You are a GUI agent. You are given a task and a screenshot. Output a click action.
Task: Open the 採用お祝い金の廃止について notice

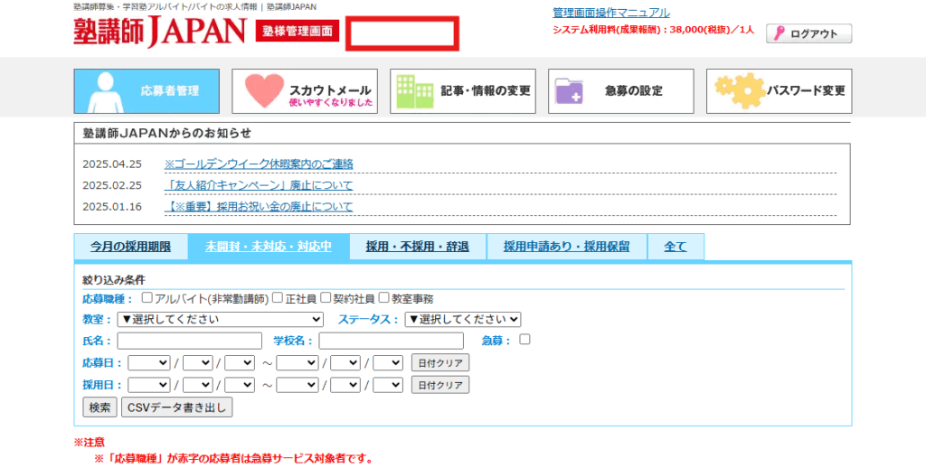pyautogui.click(x=259, y=207)
